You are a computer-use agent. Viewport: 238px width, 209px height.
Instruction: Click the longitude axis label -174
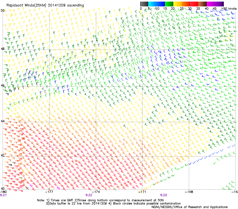point(96,192)
